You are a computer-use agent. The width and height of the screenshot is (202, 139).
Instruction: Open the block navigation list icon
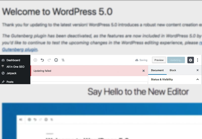63,60
